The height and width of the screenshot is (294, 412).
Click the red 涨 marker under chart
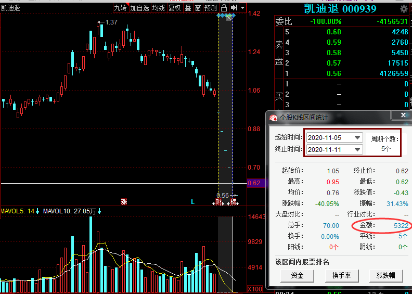tap(124, 201)
